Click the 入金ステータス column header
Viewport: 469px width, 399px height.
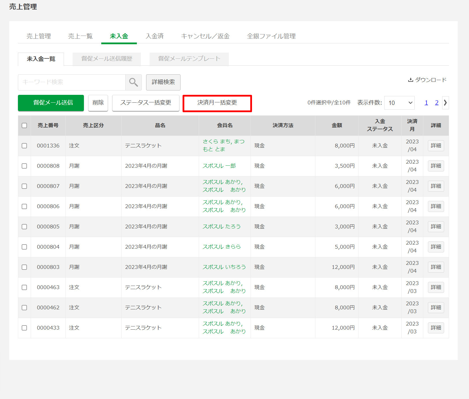coord(380,125)
